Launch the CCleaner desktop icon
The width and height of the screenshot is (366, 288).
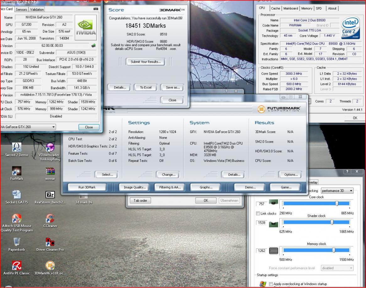coord(50,221)
